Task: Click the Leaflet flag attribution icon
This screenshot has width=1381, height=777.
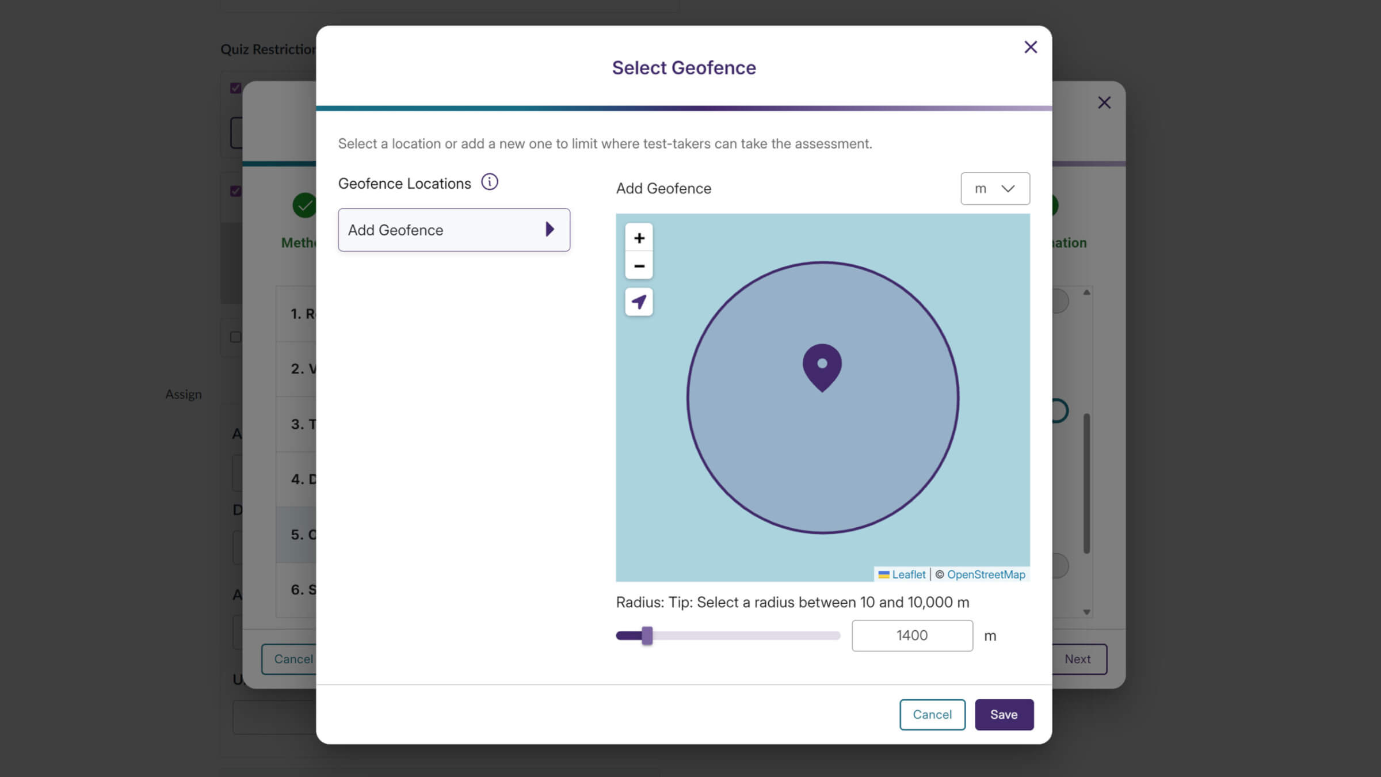Action: click(883, 574)
